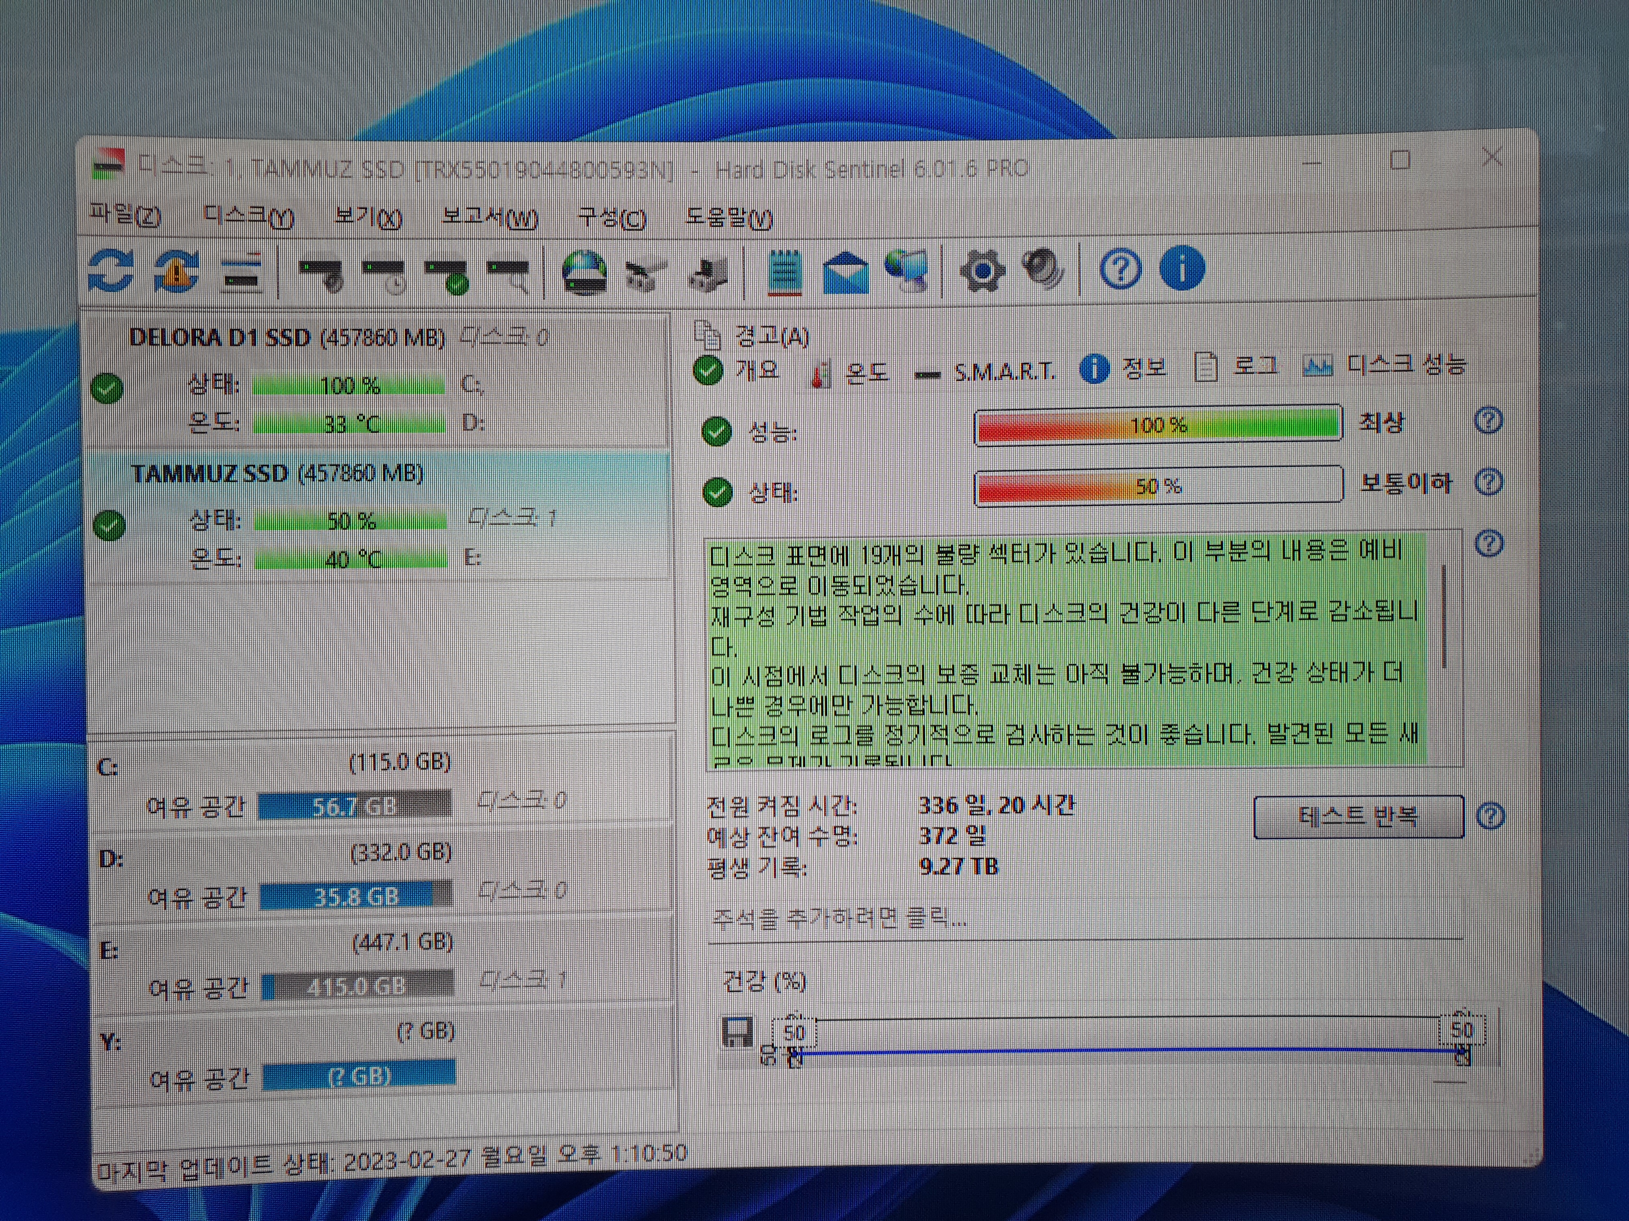
Task: Switch to the 정보 tab
Action: pyautogui.click(x=1123, y=368)
